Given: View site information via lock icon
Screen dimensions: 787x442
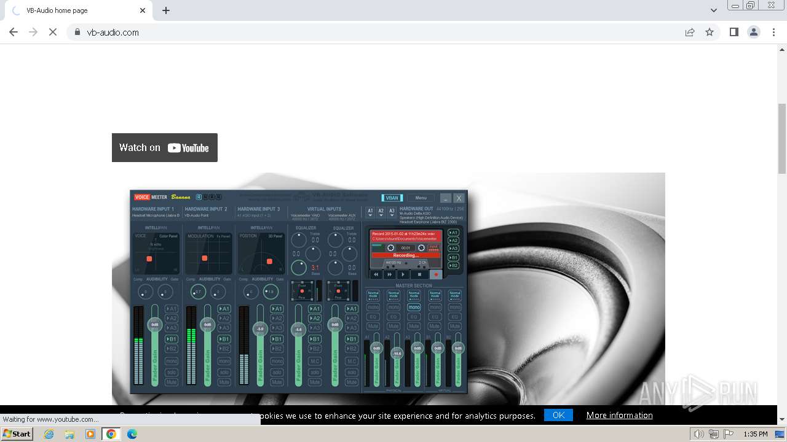Looking at the screenshot, I should click(77, 33).
